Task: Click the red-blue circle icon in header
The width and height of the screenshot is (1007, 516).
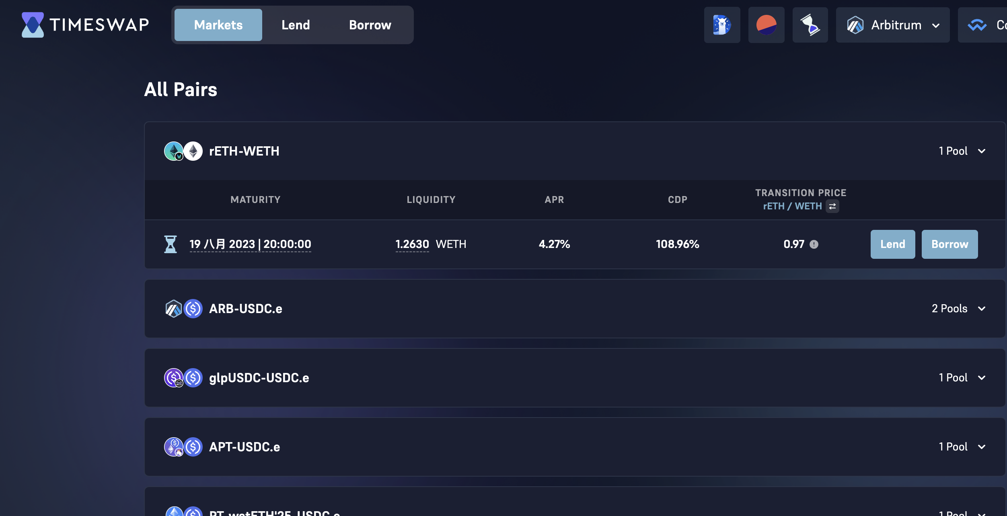Action: pos(766,25)
